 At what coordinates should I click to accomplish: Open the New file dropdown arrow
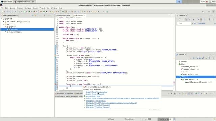(5, 12)
